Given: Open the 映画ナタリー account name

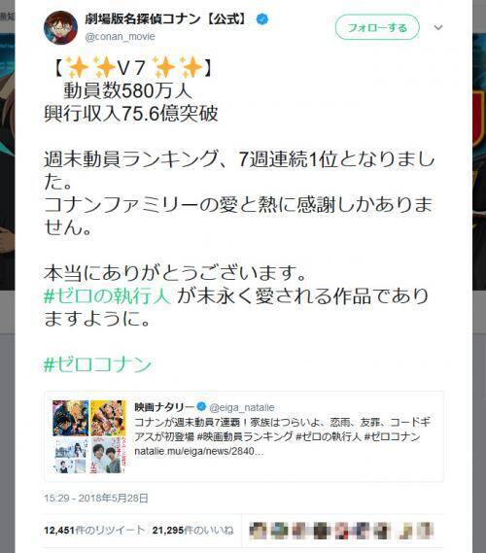Looking at the screenshot, I should pos(164,407).
